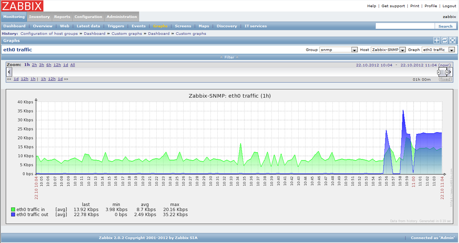Set the graph end time to now
The image size is (459, 243).
tap(444, 65)
